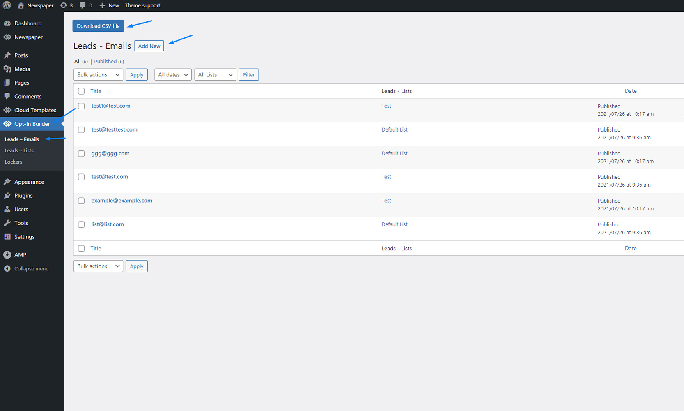
Task: Click the Tools wrench icon
Action: 7,223
